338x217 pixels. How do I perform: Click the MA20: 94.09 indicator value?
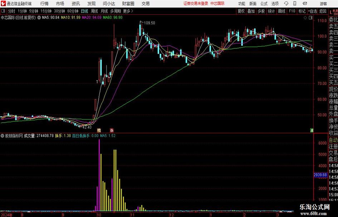coord(92,17)
